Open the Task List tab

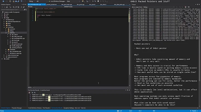pyautogui.click(x=83, y=108)
